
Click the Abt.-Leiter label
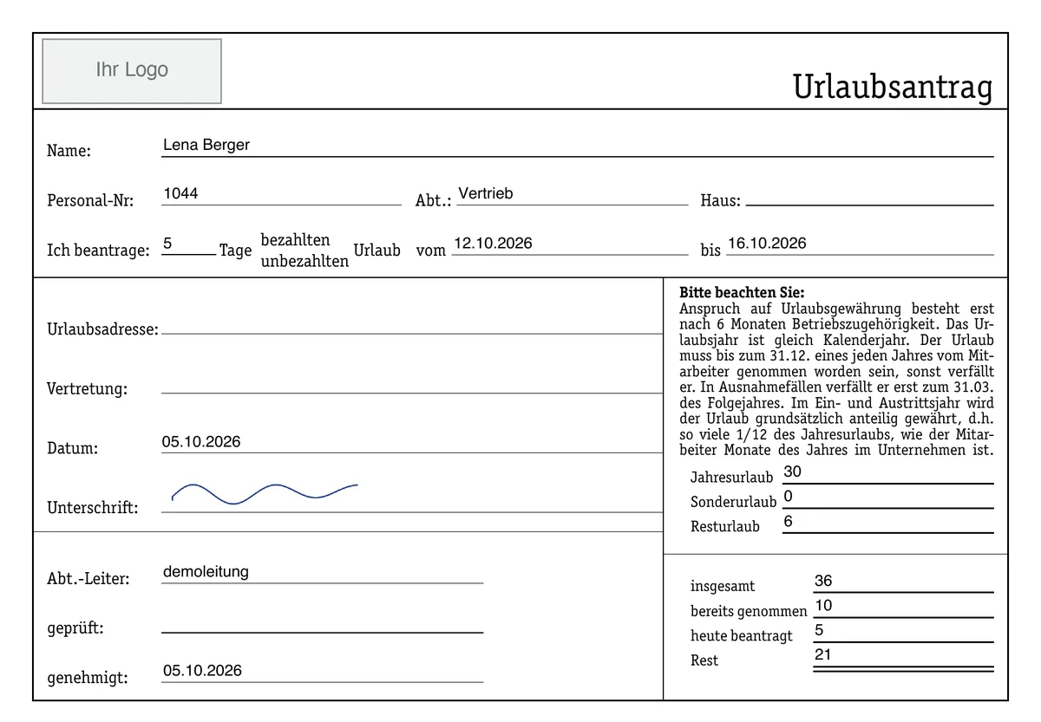point(88,579)
